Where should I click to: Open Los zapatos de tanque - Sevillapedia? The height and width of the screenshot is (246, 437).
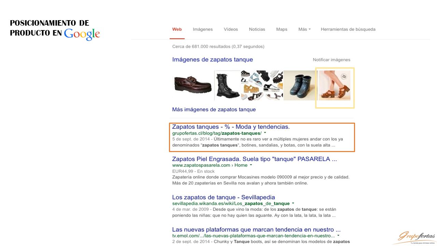click(224, 197)
